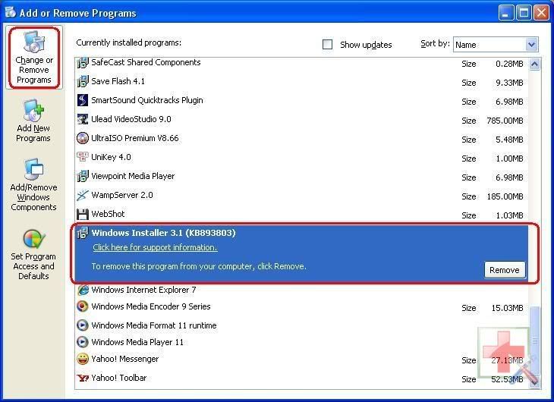Image resolution: width=554 pixels, height=402 pixels.
Task: Open the Add New Programs section
Action: (x=33, y=121)
